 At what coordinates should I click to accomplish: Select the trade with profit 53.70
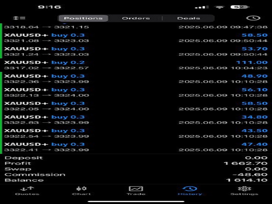[136, 51]
